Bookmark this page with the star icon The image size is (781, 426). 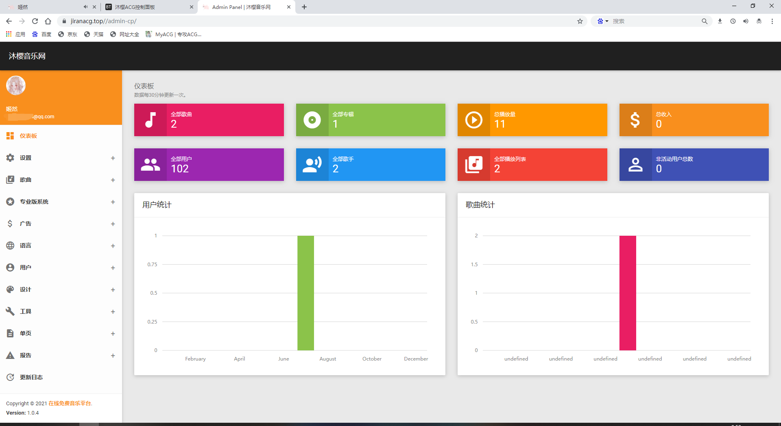580,21
